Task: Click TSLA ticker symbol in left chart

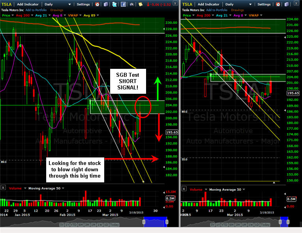Action: 7,4
